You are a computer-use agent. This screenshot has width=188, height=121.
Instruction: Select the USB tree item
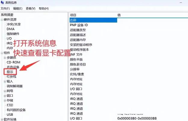(x=10, y=115)
